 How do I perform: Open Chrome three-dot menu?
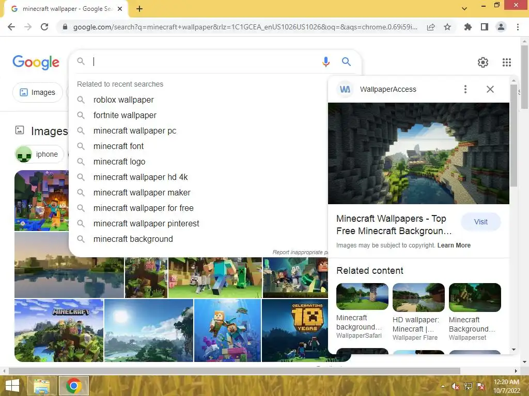518,27
